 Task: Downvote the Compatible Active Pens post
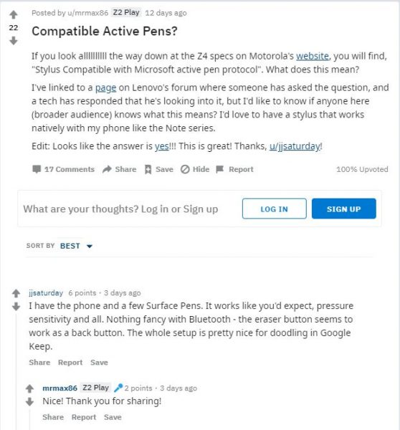(x=14, y=41)
